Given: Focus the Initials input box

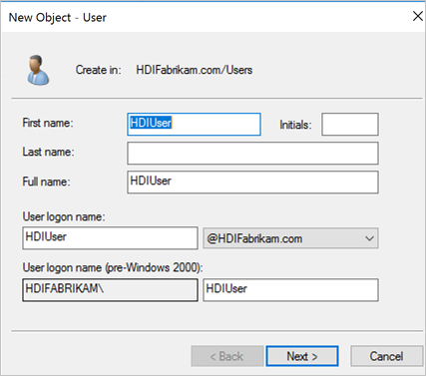Looking at the screenshot, I should click(350, 124).
